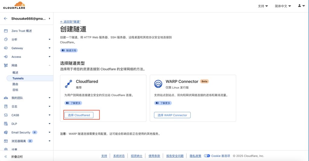Click the DLP sidebar icon

click(6, 124)
